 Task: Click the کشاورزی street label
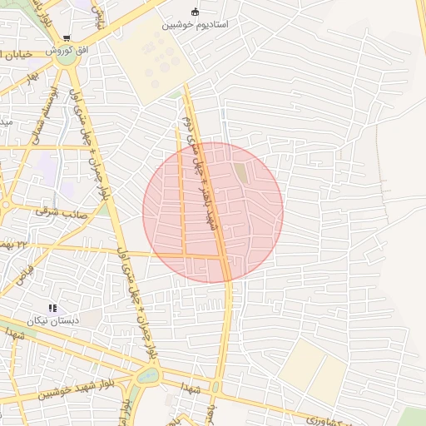pos(324,422)
